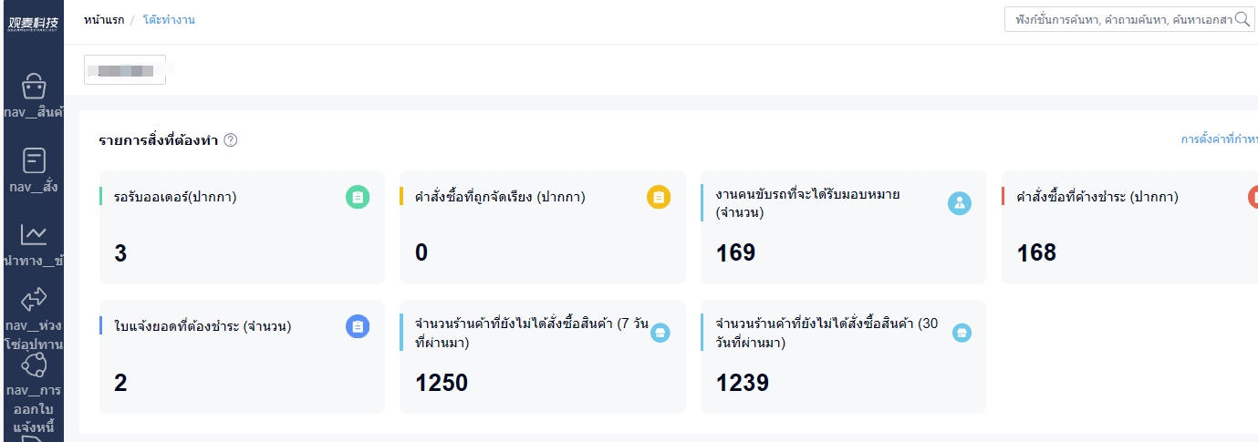The image size is (1258, 442).
Task: Click the 观麦科技 logo in top corner
Action: pyautogui.click(x=32, y=22)
